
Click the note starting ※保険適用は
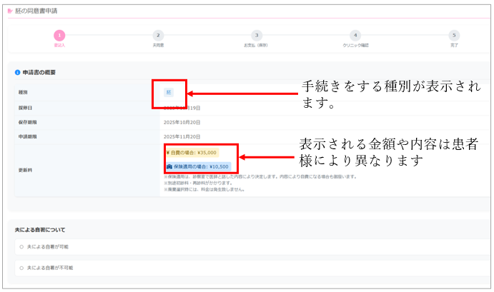coord(260,177)
